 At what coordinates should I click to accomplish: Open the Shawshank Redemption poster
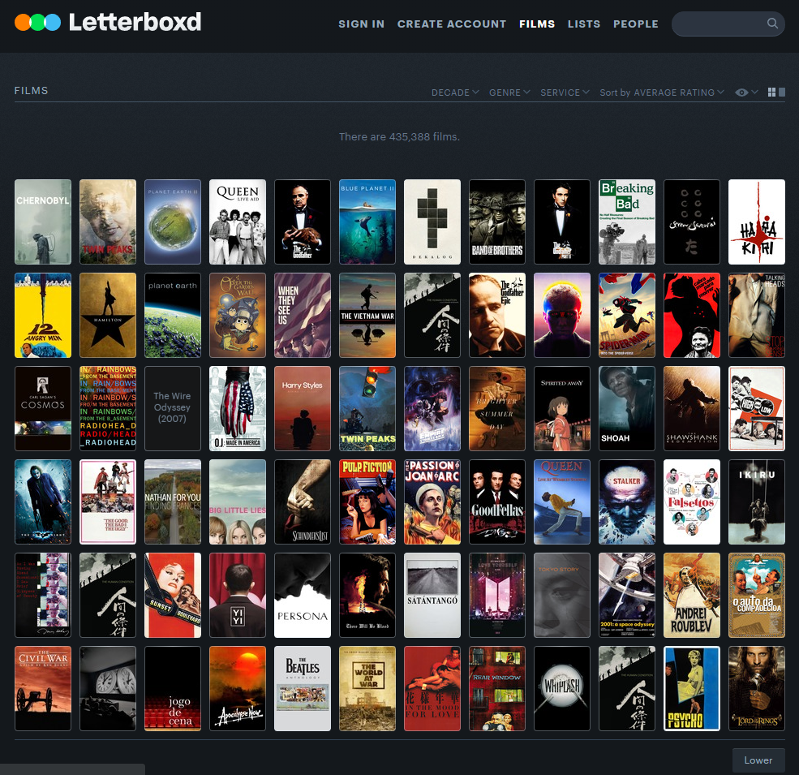(691, 408)
